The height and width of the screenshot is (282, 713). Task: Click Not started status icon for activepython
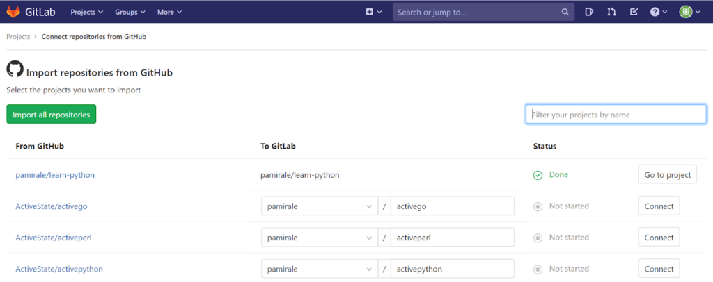click(538, 269)
